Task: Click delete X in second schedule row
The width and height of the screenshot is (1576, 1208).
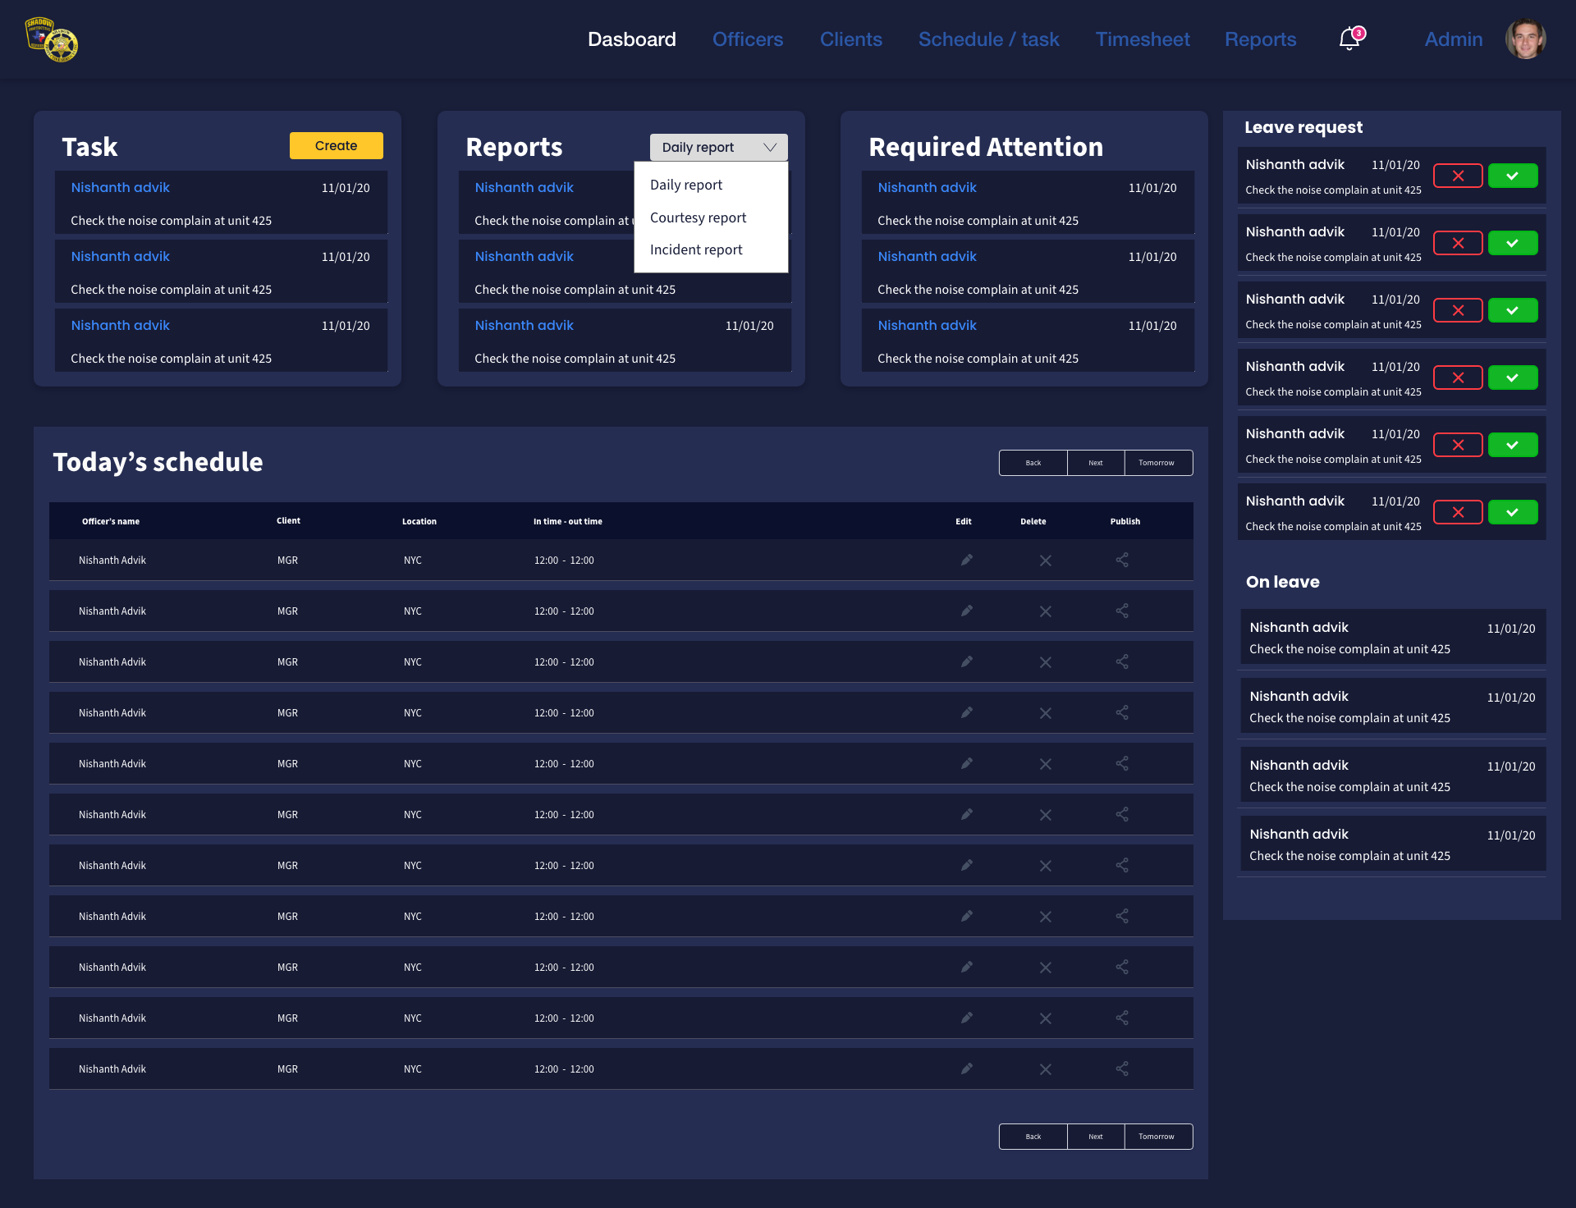Action: [x=1045, y=611]
